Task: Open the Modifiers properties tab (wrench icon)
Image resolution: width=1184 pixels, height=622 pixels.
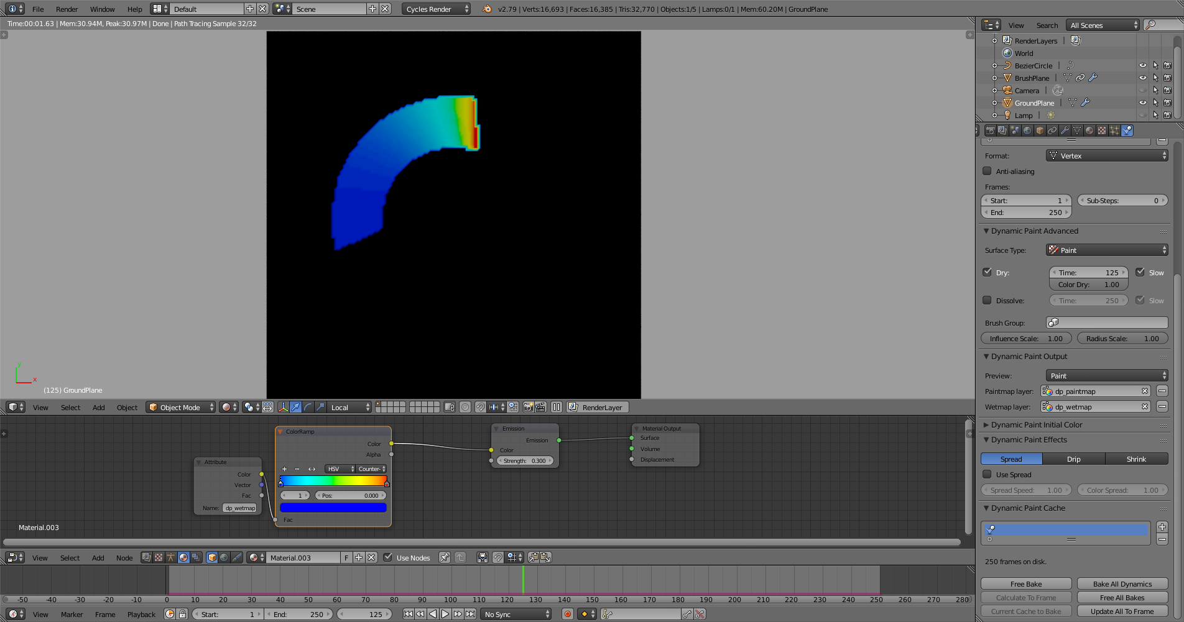Action: [1065, 130]
